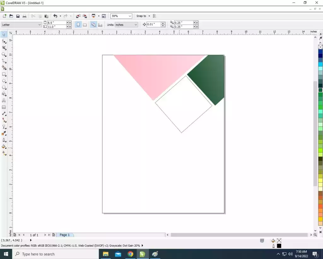Expand document color profiles arrow
This screenshot has width=323, height=259.
click(142, 246)
